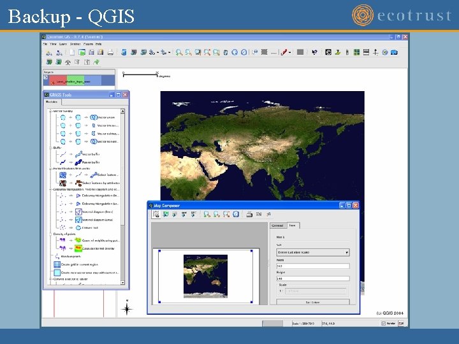Click the green grid plugin icon
The height and width of the screenshot is (344, 459).
coord(356,52)
